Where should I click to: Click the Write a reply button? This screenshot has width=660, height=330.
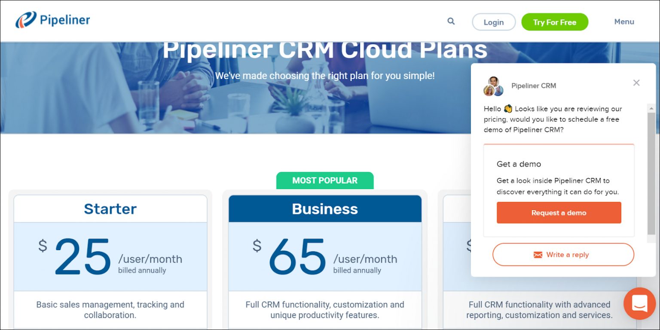point(563,255)
